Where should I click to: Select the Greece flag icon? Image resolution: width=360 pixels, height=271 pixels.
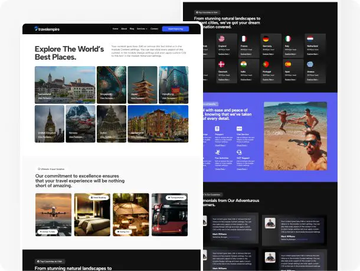(310, 64)
